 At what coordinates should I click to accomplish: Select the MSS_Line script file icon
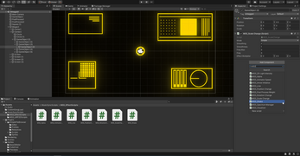point(72,115)
